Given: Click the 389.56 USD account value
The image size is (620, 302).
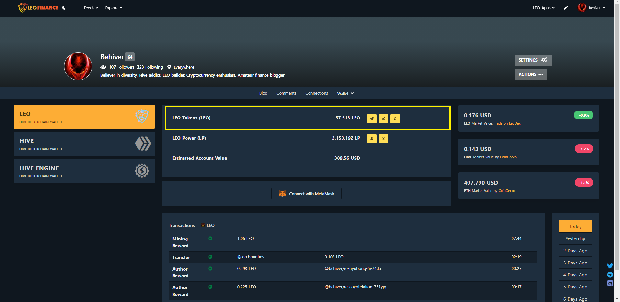Looking at the screenshot, I should click(347, 158).
